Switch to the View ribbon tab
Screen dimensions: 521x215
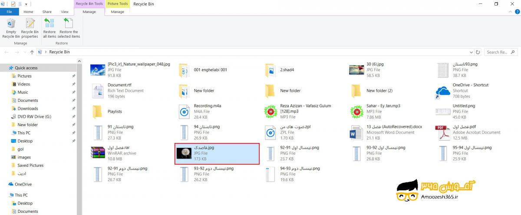click(x=65, y=12)
